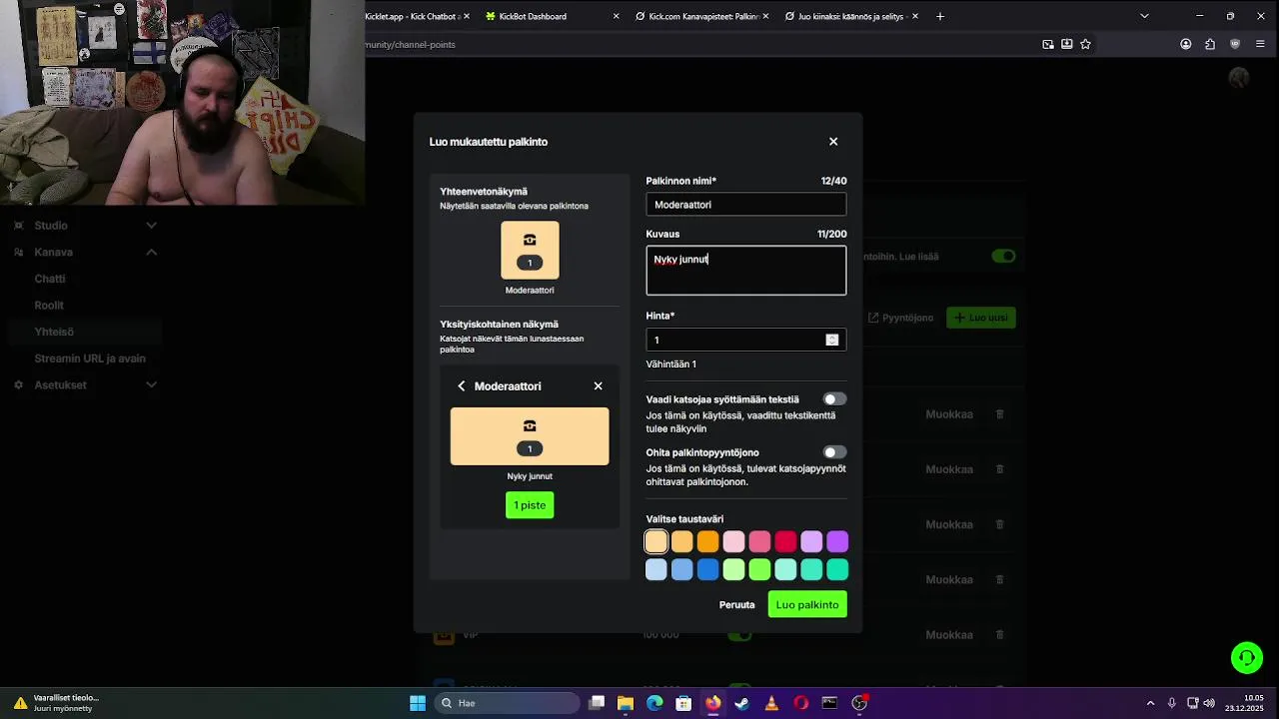Open the green support chat bubble
Image resolution: width=1279 pixels, height=719 pixels.
tap(1247, 657)
